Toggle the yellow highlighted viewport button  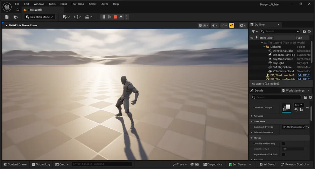(x=232, y=25)
